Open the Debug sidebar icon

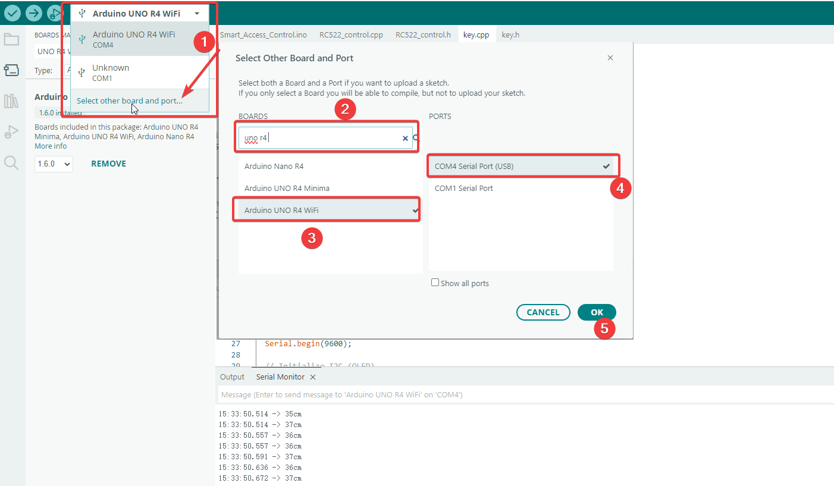click(11, 131)
